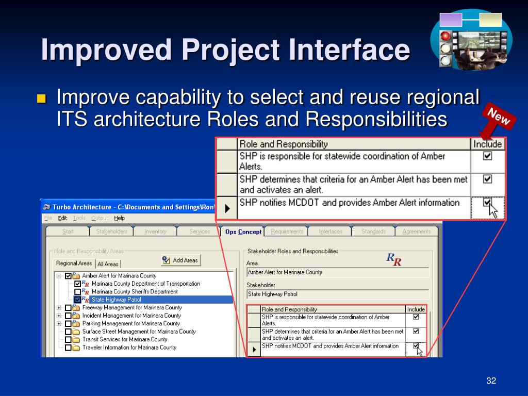Switch to the Services tab
The width and height of the screenshot is (528, 396).
[200, 232]
